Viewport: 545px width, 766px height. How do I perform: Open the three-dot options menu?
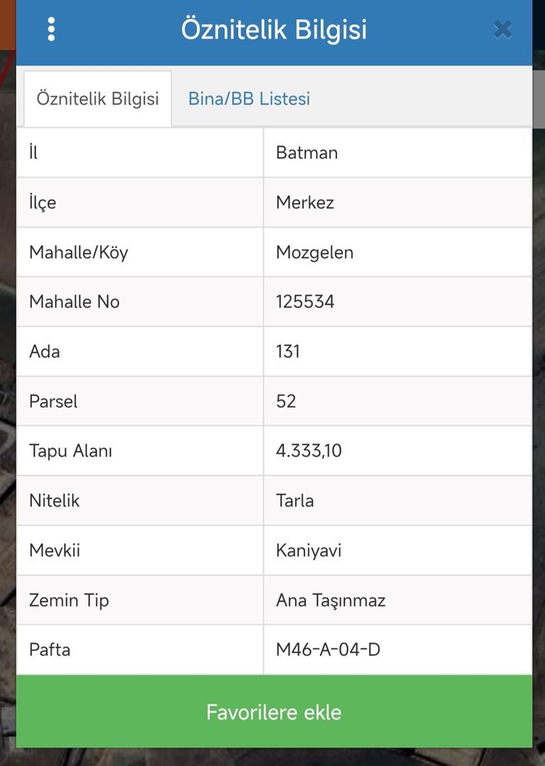coord(51,29)
